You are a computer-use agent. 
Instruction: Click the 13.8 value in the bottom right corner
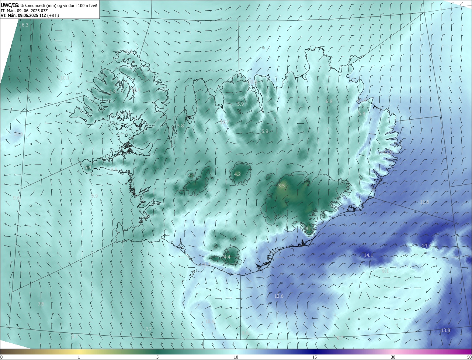[x=445, y=331]
